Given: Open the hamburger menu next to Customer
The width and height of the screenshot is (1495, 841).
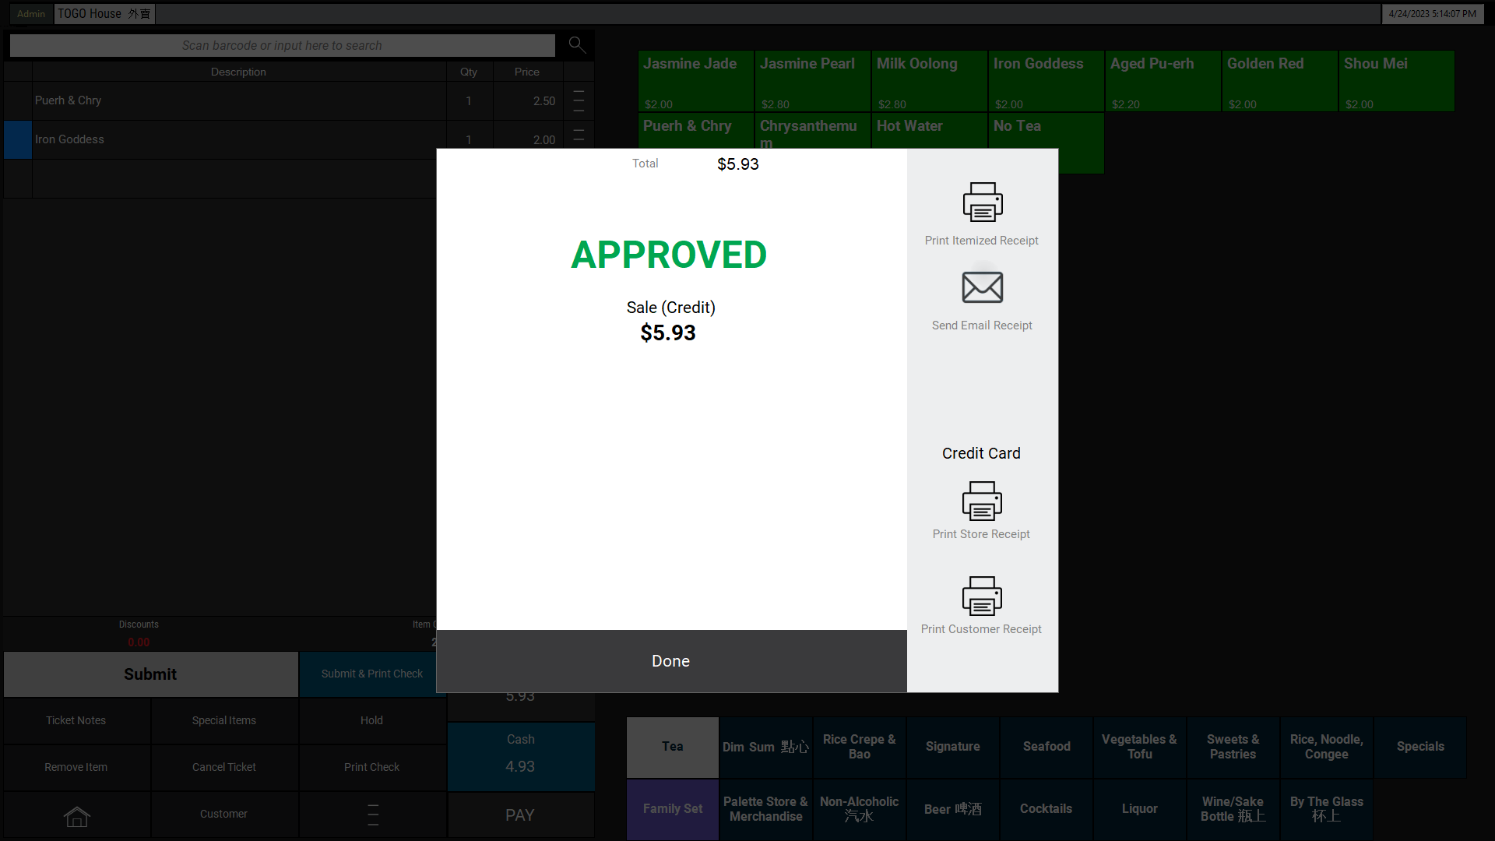Looking at the screenshot, I should tap(372, 815).
